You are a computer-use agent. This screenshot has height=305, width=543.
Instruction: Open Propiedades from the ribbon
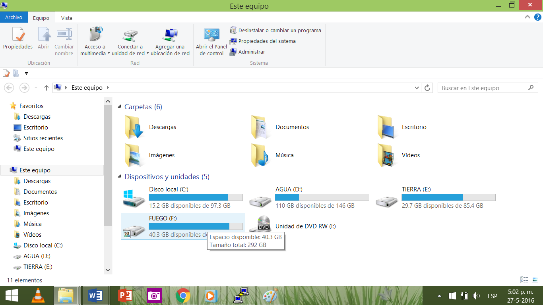(17, 40)
